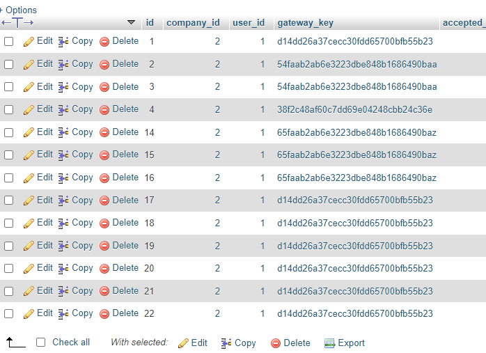Select gateway_key cell of row id 14
This screenshot has height=353, width=486.
point(356,132)
